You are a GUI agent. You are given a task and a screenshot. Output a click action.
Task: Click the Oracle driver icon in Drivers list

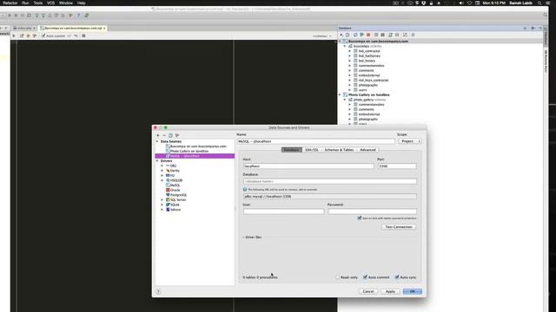(x=168, y=190)
